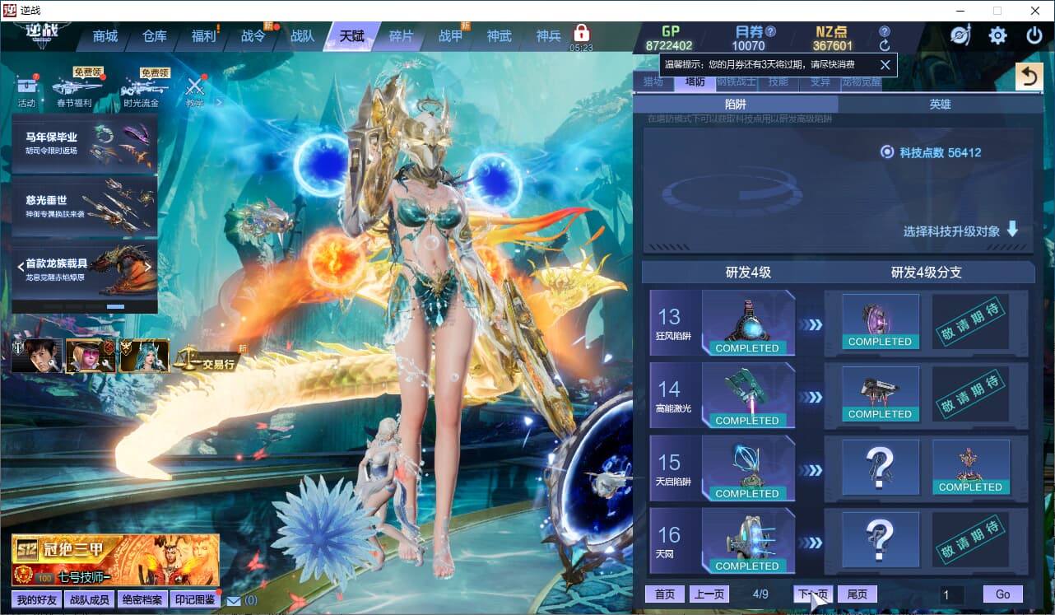Screen dimensions: 1055x615
Task: Open 绝密档案 secret files
Action: 142,600
